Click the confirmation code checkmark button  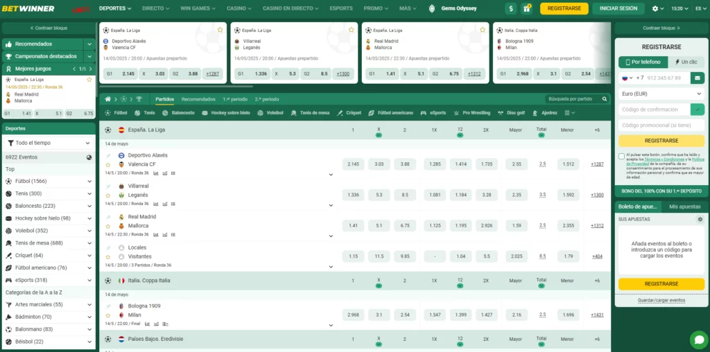click(698, 109)
